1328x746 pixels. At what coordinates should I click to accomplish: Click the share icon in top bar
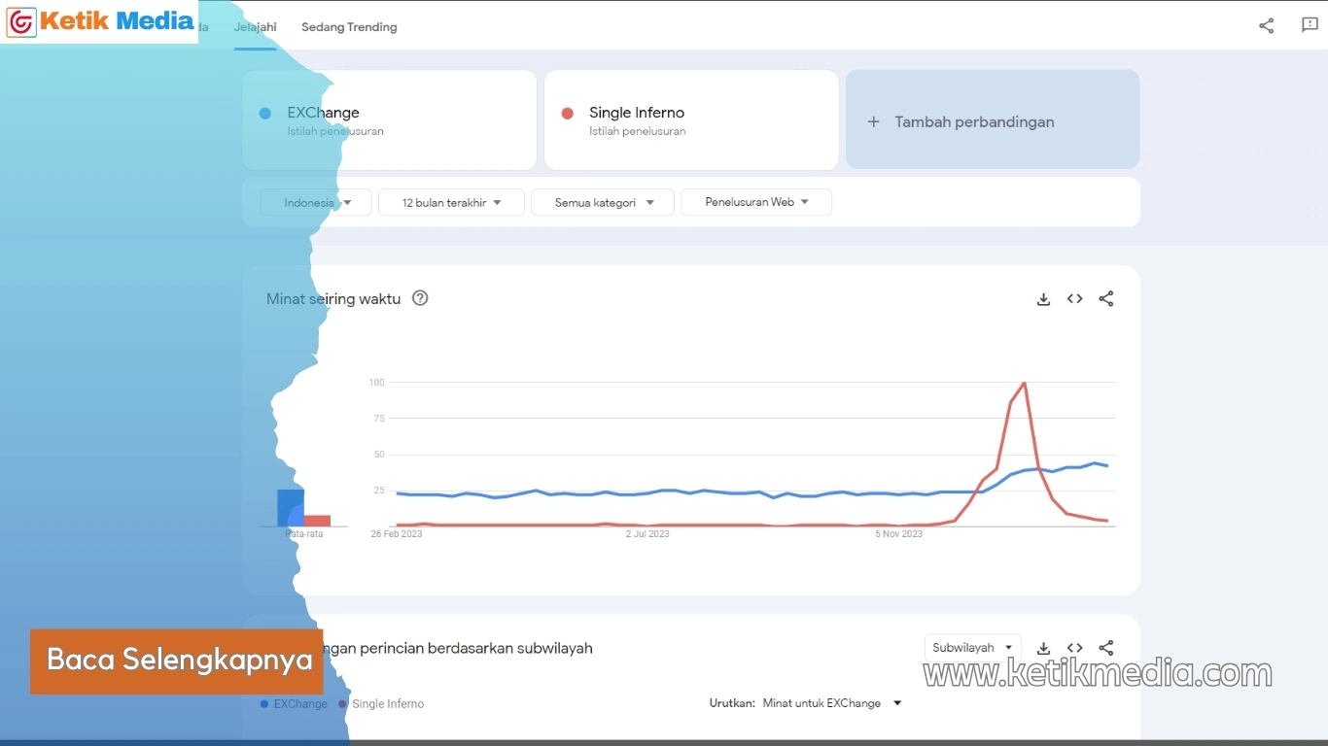click(x=1266, y=26)
